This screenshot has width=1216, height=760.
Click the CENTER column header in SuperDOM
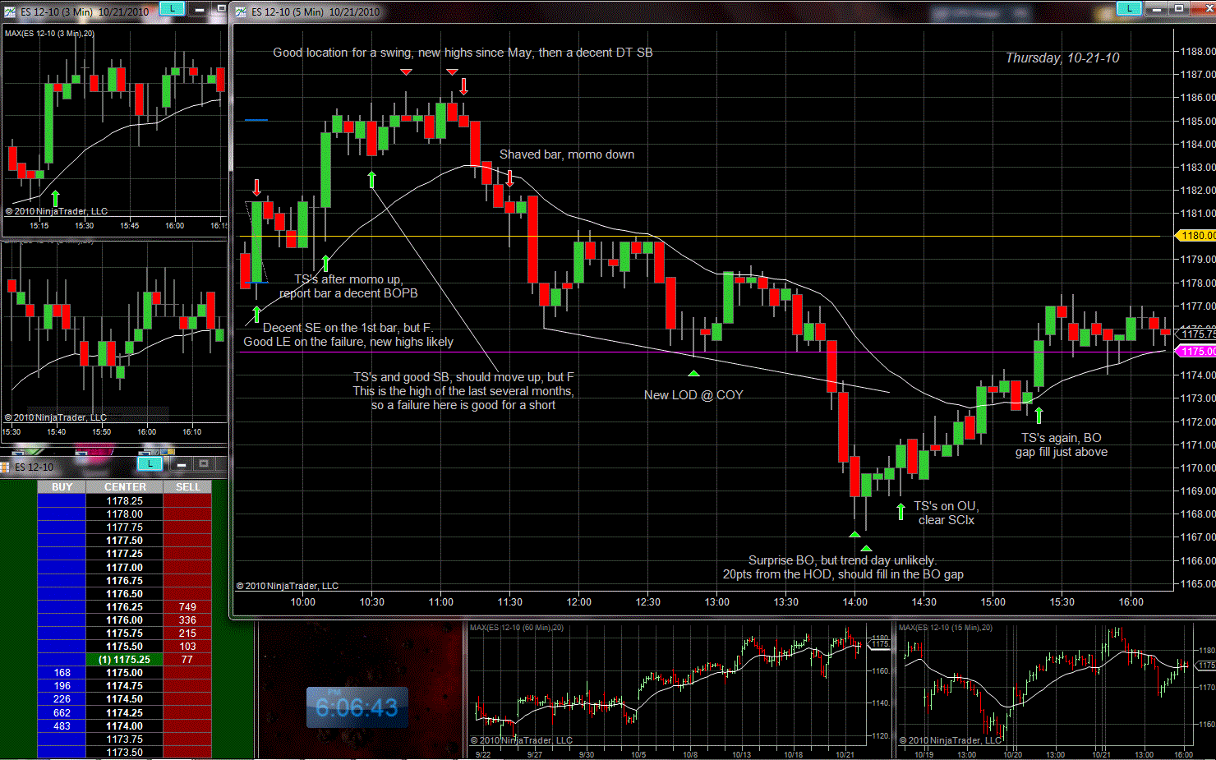(125, 487)
